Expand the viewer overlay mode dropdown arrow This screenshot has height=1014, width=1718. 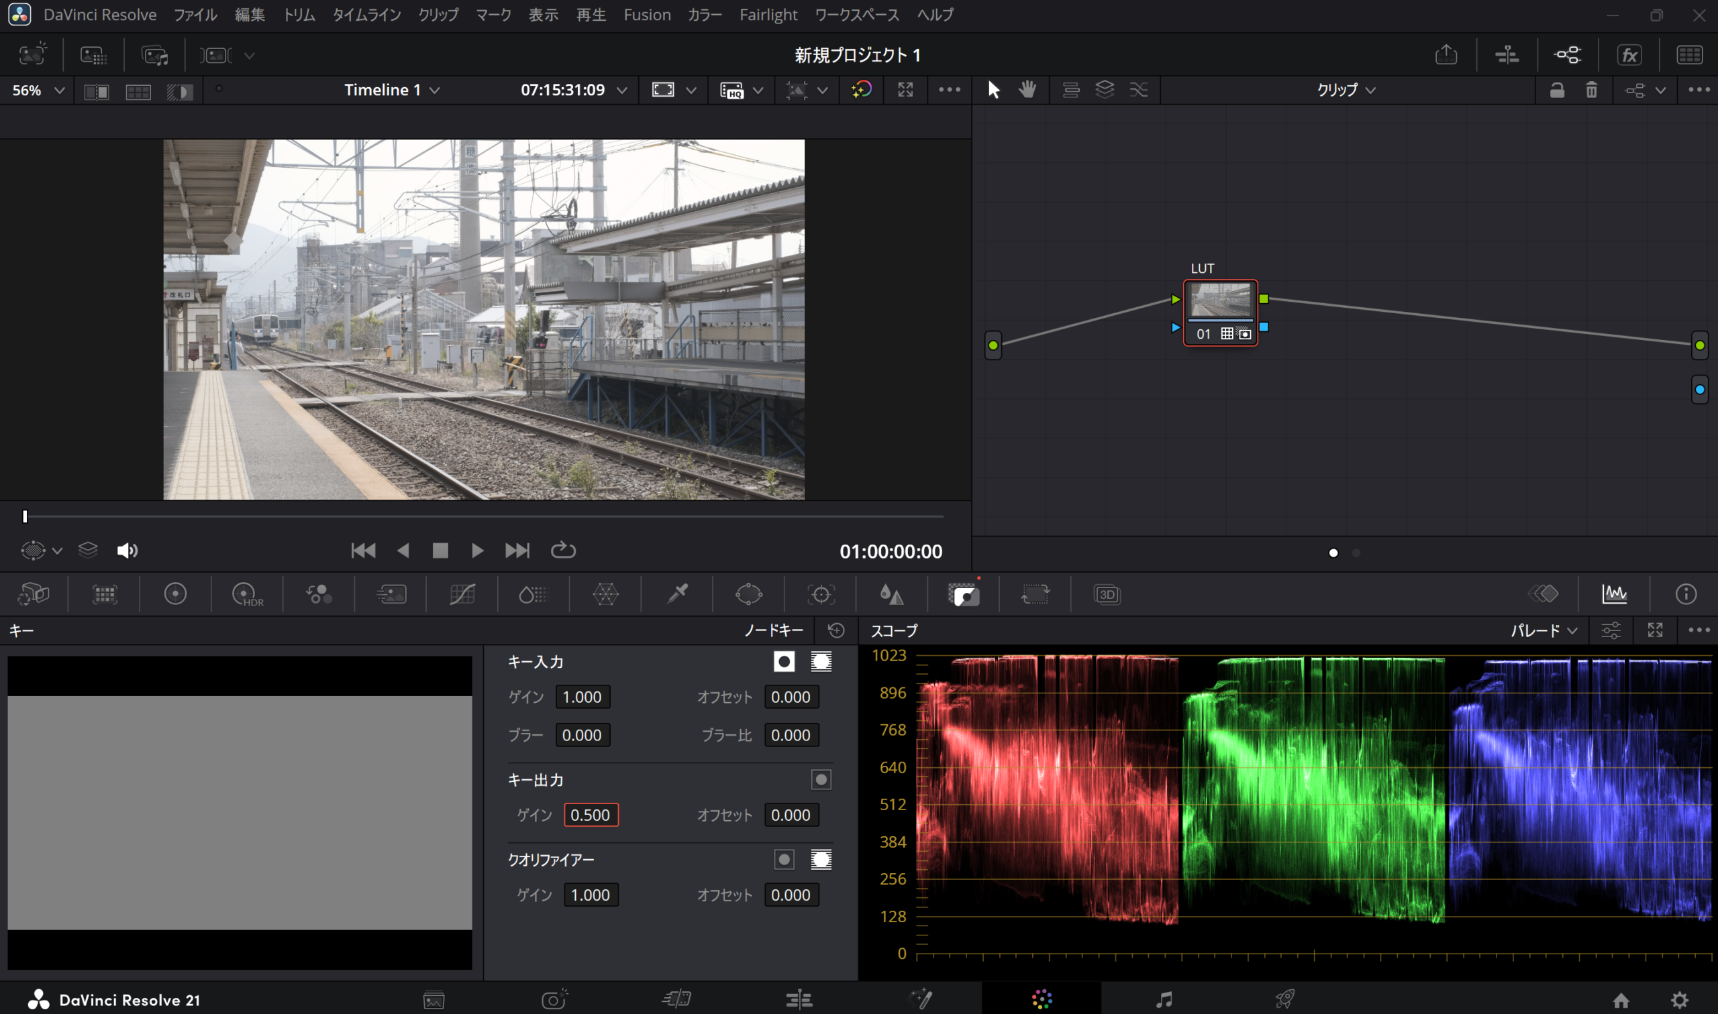click(58, 551)
